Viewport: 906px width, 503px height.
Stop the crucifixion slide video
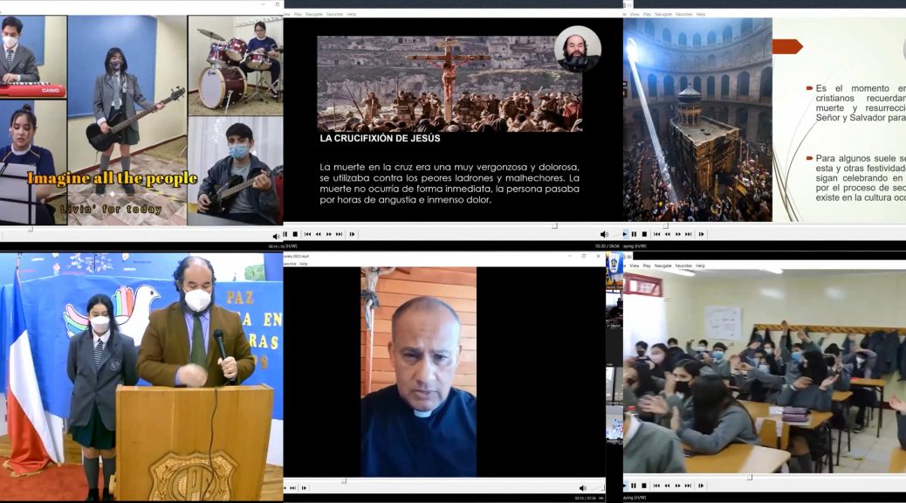295,234
